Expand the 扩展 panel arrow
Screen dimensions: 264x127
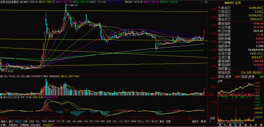(4, 125)
